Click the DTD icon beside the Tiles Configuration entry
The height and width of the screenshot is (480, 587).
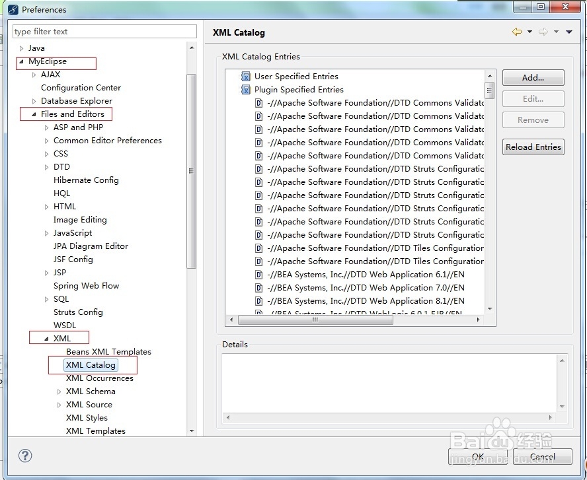pos(259,248)
